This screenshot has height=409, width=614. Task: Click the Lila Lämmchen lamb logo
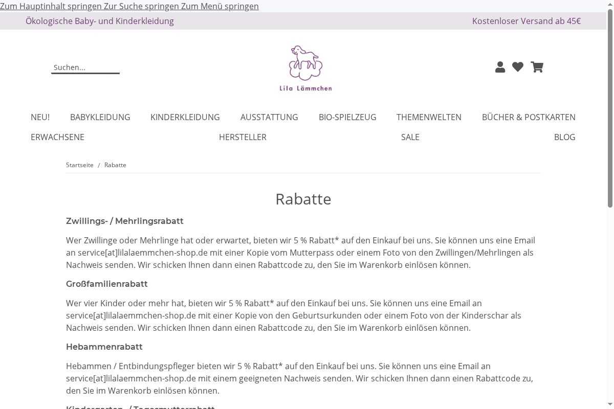click(x=305, y=68)
